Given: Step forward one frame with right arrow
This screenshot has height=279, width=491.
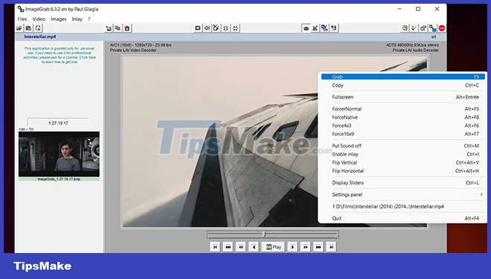Looking at the screenshot, I should pyautogui.click(x=292, y=247).
